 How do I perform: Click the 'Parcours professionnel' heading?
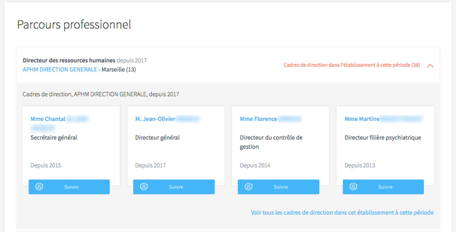coord(74,24)
